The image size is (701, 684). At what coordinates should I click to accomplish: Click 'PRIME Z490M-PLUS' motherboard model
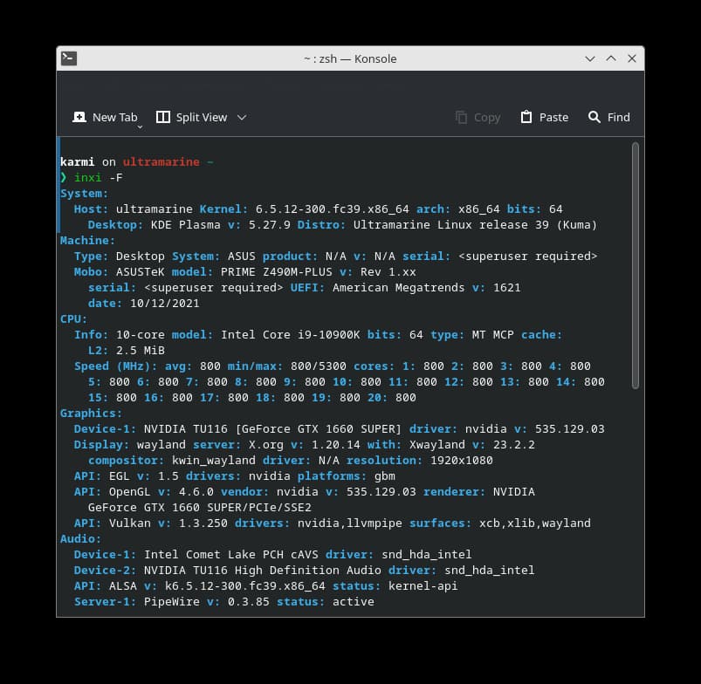click(276, 272)
